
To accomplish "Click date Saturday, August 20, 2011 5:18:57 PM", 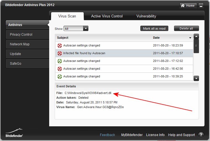I will coord(92,102).
